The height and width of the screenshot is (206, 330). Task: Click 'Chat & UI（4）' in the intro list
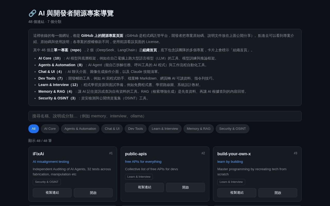(x=51, y=72)
